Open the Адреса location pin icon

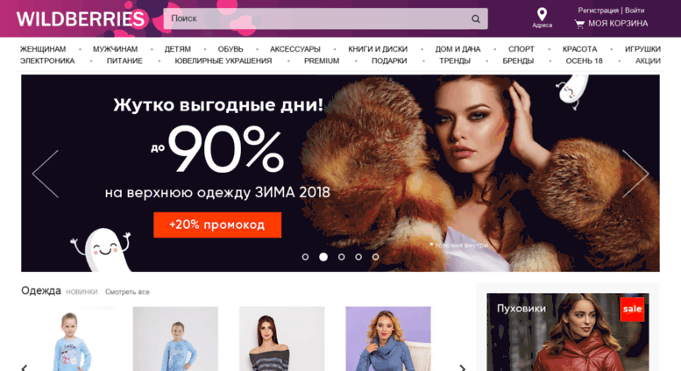[x=542, y=14]
